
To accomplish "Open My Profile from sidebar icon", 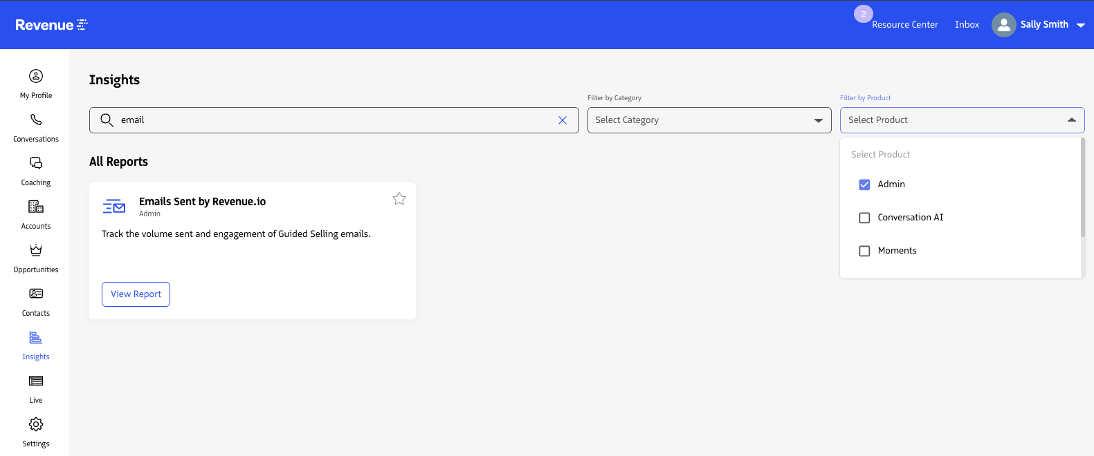I will pyautogui.click(x=36, y=76).
